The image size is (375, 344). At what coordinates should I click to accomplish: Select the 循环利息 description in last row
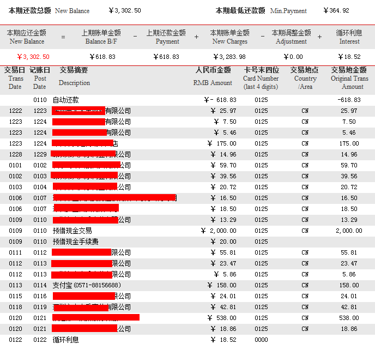tap(66, 340)
